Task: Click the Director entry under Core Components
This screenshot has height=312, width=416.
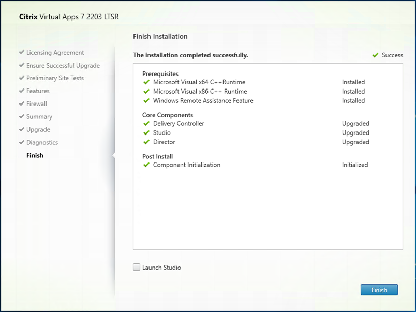Action: coord(164,142)
